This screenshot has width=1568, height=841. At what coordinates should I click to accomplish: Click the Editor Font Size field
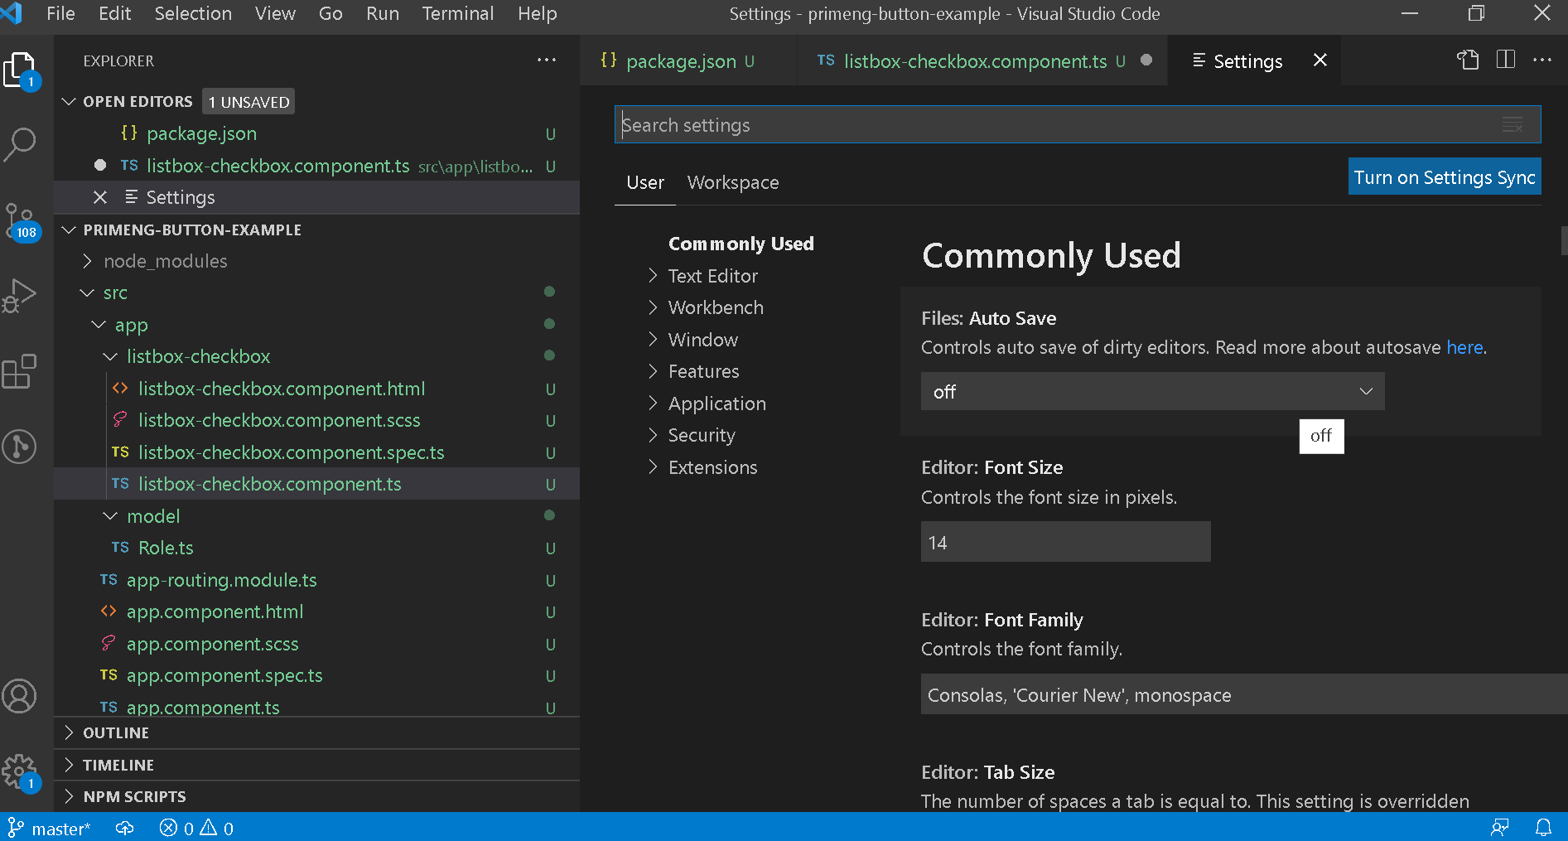[x=1065, y=542]
